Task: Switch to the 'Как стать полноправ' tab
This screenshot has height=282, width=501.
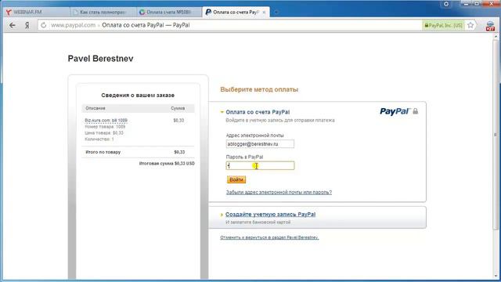Action: (x=103, y=13)
